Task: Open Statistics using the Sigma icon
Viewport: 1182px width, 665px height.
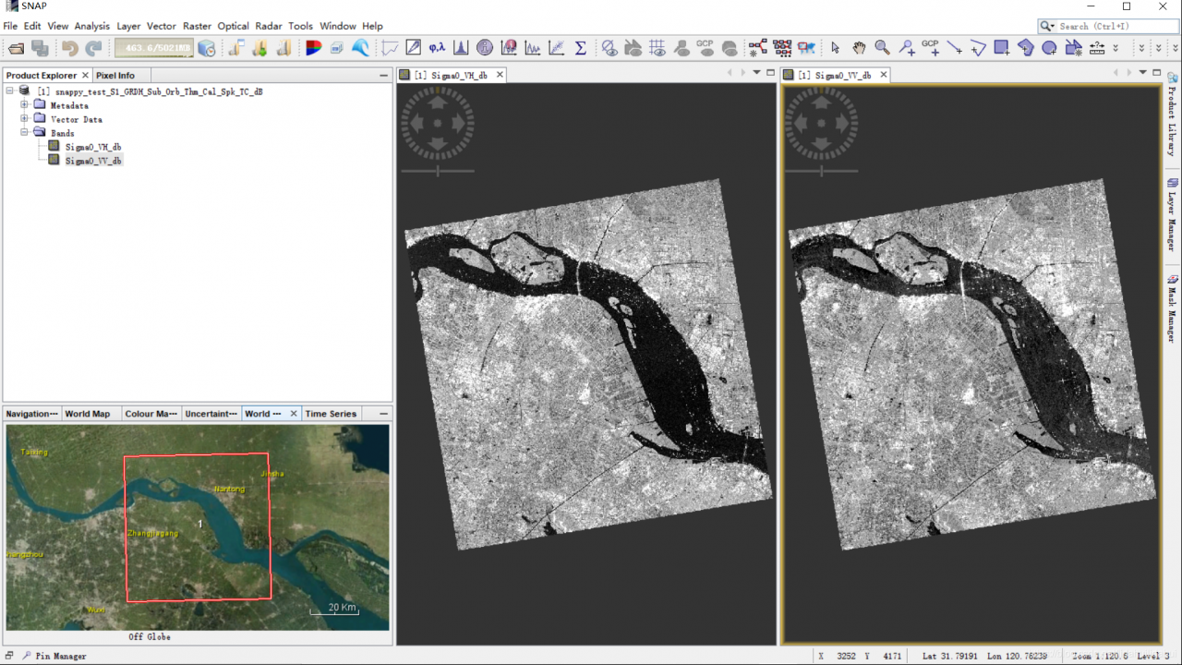Action: pos(581,48)
